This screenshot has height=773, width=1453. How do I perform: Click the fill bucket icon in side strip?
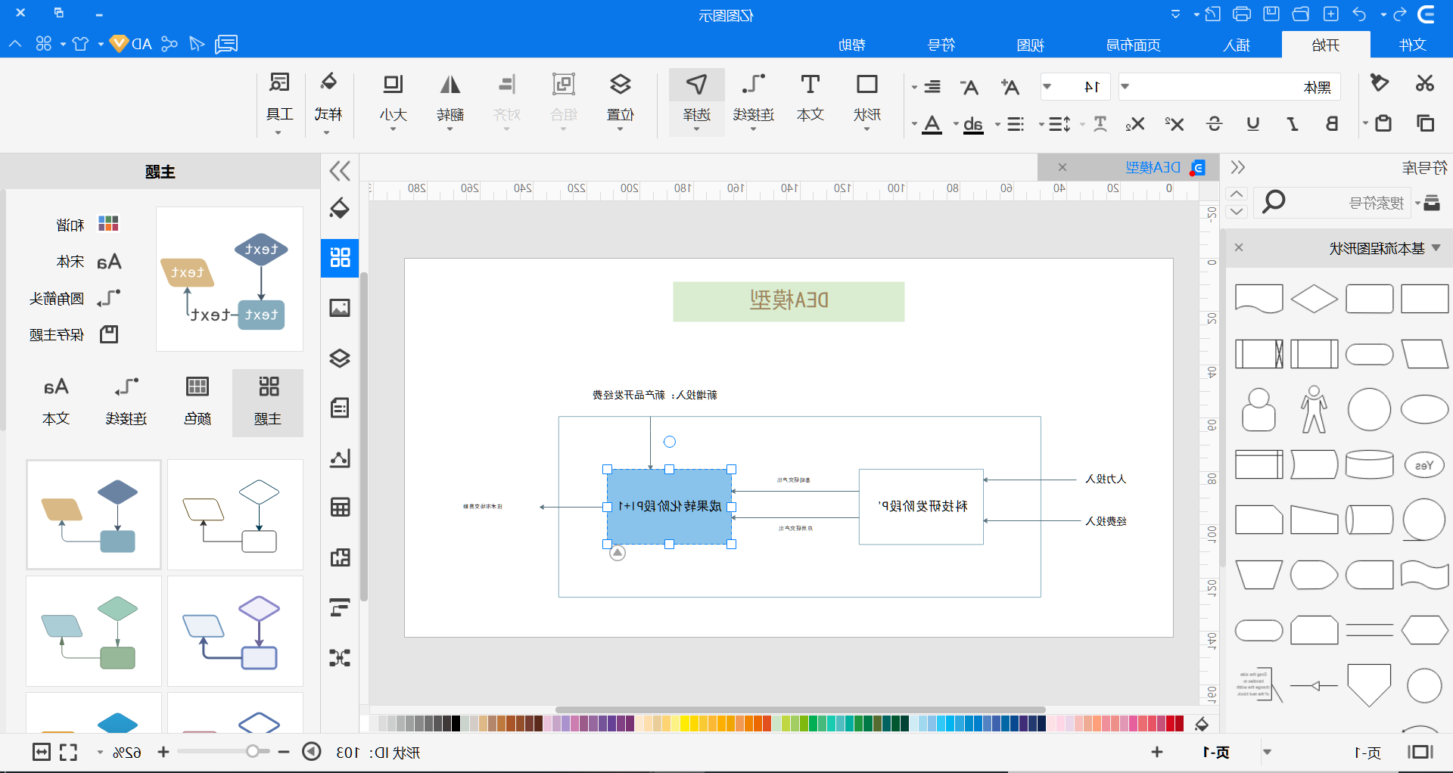(340, 208)
